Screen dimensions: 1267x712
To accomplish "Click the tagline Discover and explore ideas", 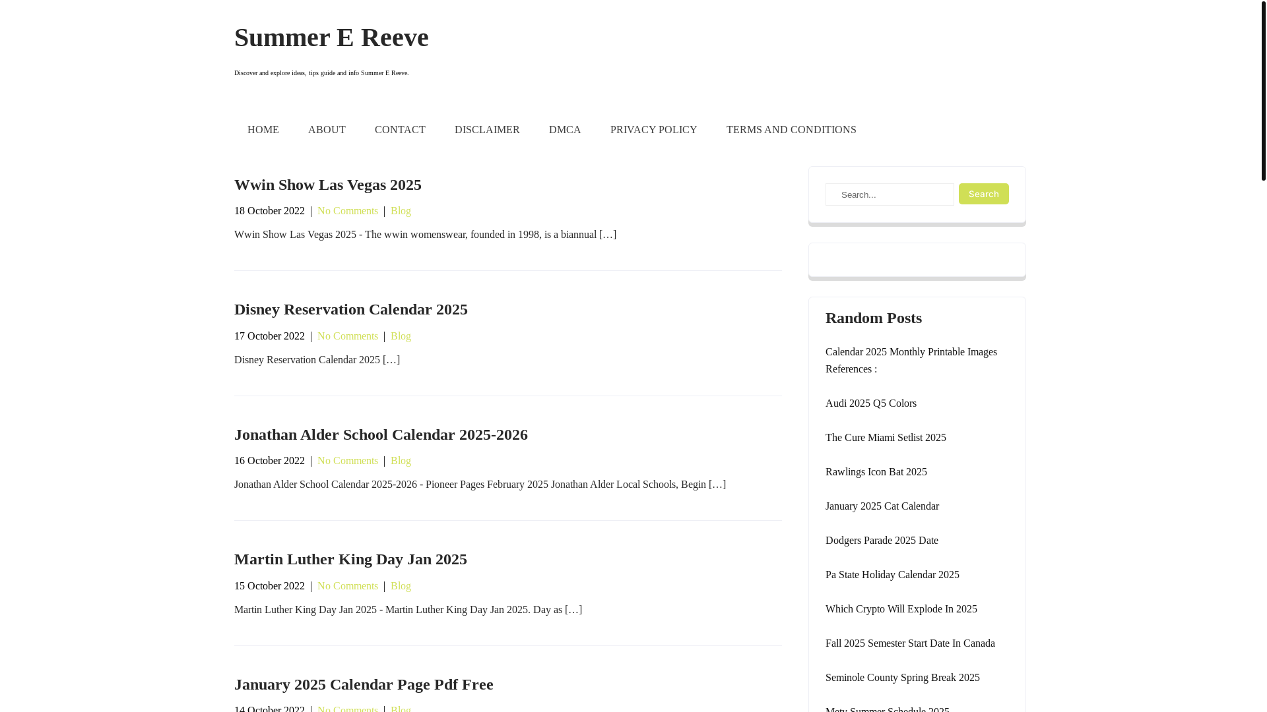I will [321, 73].
